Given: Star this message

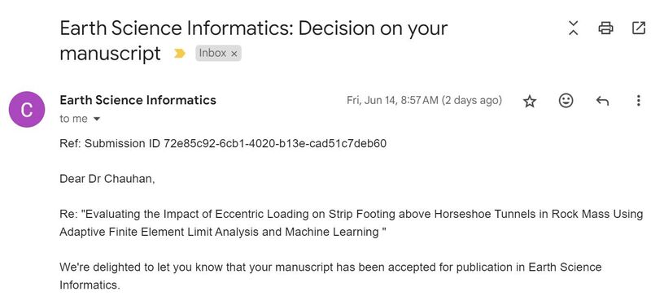Looking at the screenshot, I should (530, 101).
